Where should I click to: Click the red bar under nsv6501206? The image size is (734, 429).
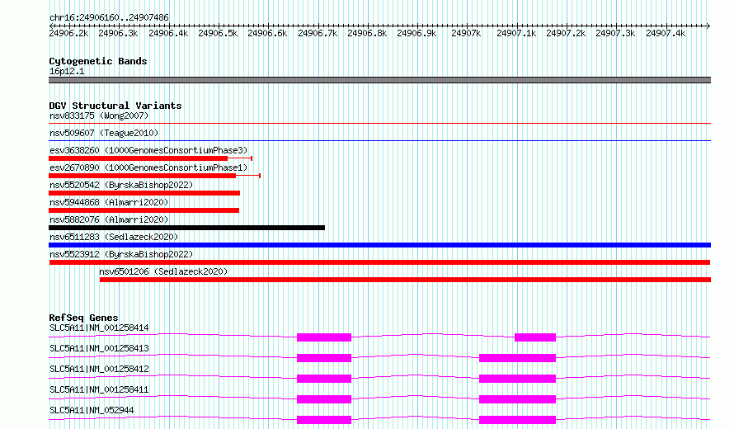pyautogui.click(x=406, y=280)
